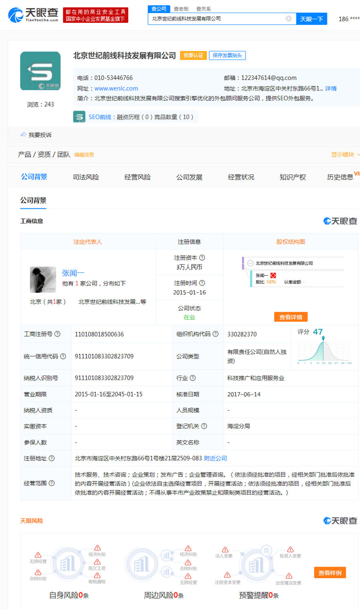Select registration number 110108018500636
The width and height of the screenshot is (360, 610).
(x=99, y=334)
